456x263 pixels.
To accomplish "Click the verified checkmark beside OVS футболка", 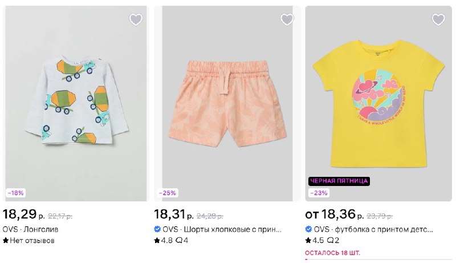I will (308, 229).
